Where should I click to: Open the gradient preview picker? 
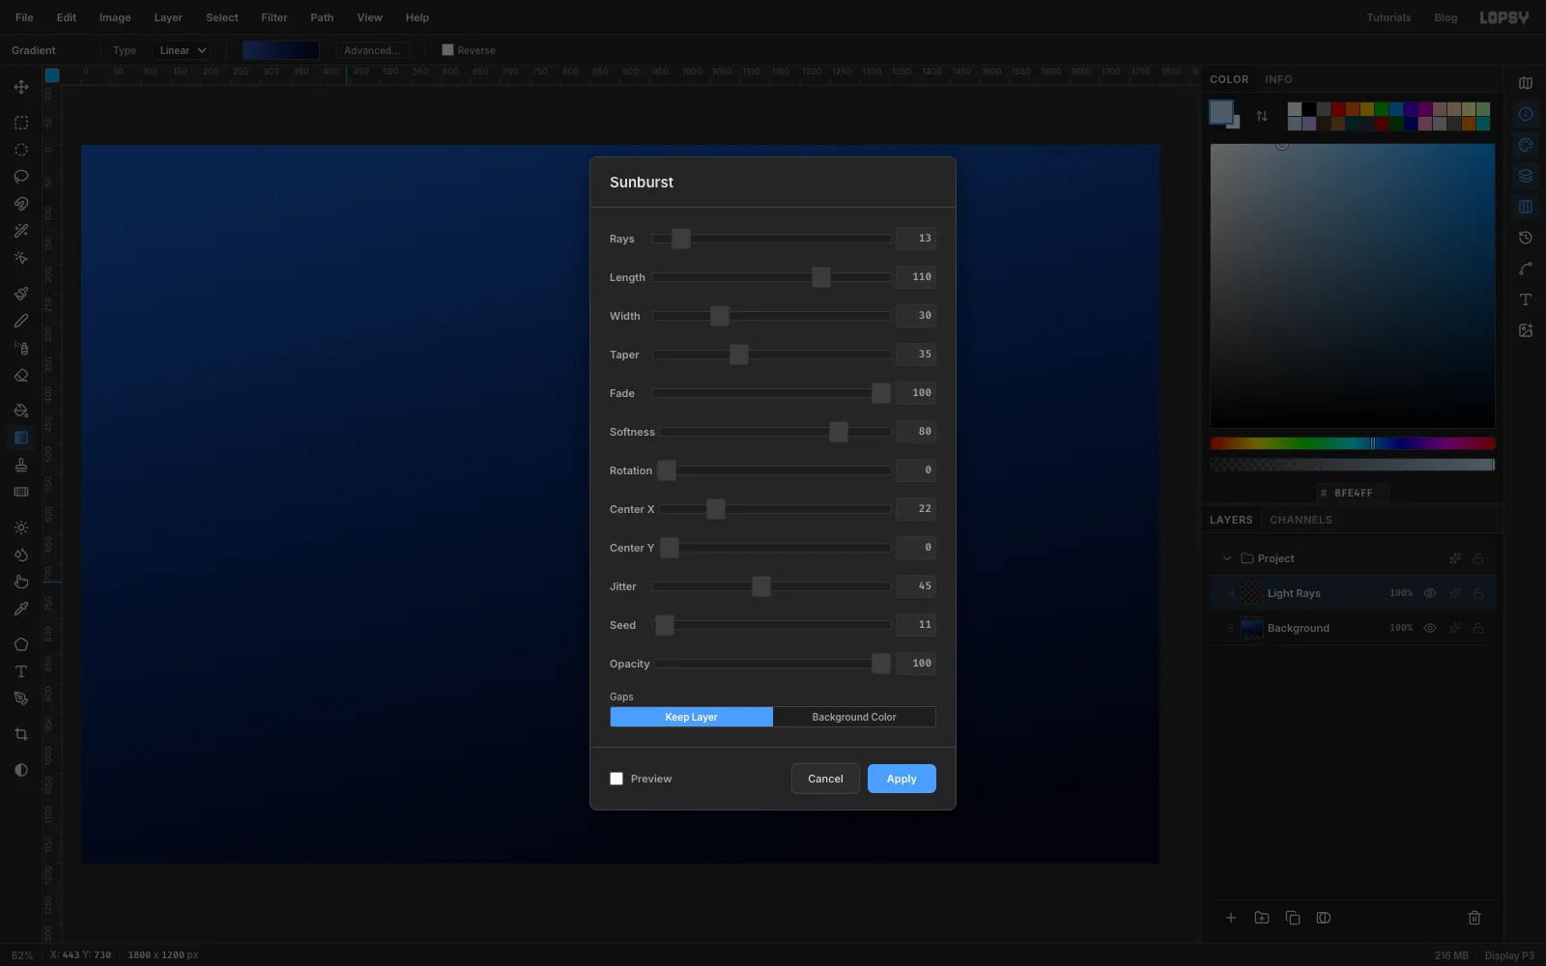coord(280,50)
